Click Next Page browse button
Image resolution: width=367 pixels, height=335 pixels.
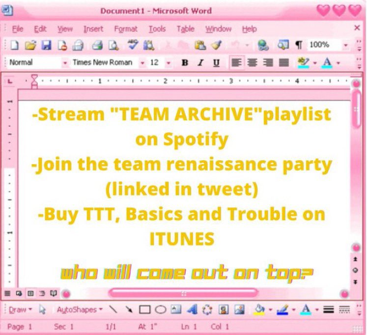[356, 282]
